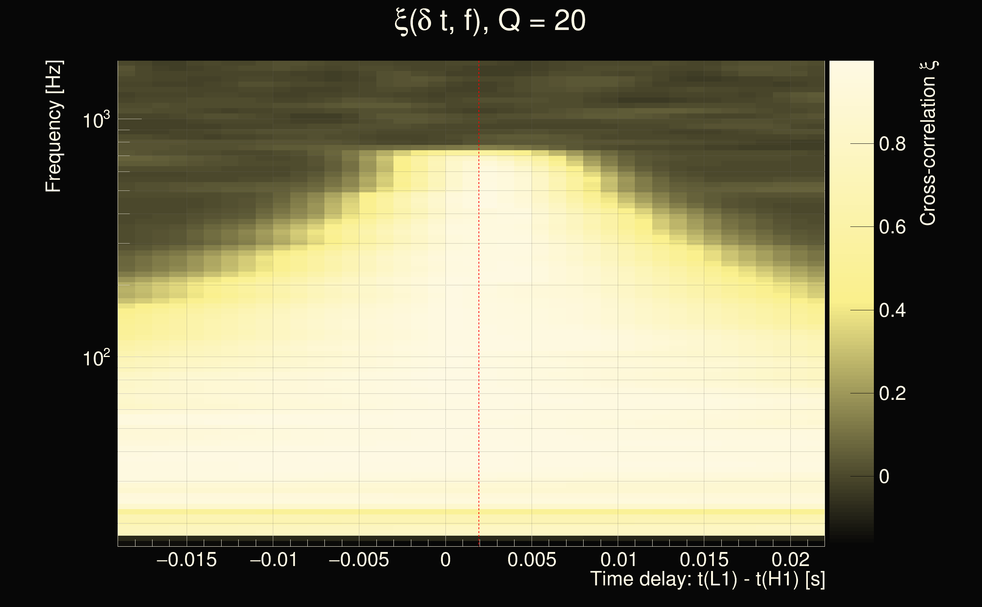
Task: Click the 0 value on colorbar
Action: 884,476
